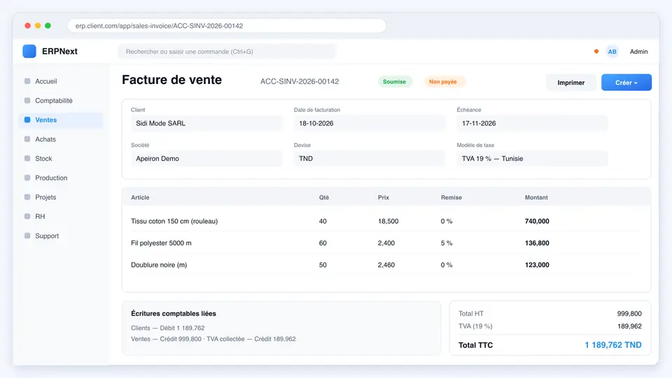Click the Article column header
Image resolution: width=672 pixels, height=378 pixels.
[x=140, y=197]
